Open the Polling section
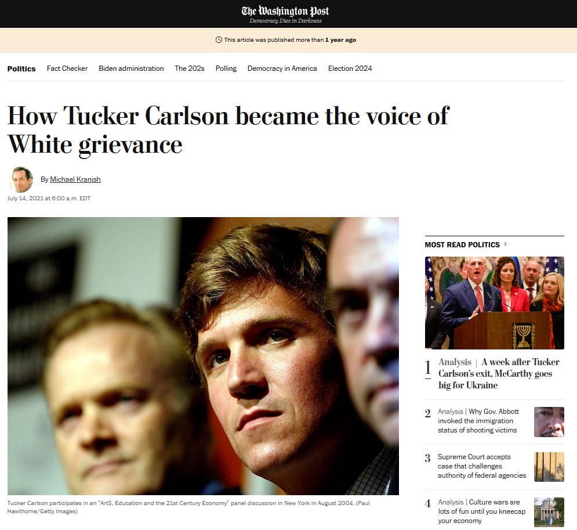Image resolution: width=577 pixels, height=530 pixels. click(x=226, y=68)
